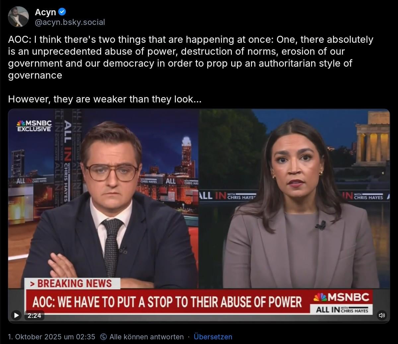
Task: Click the left video pane with man in glasses
Action: tap(103, 199)
